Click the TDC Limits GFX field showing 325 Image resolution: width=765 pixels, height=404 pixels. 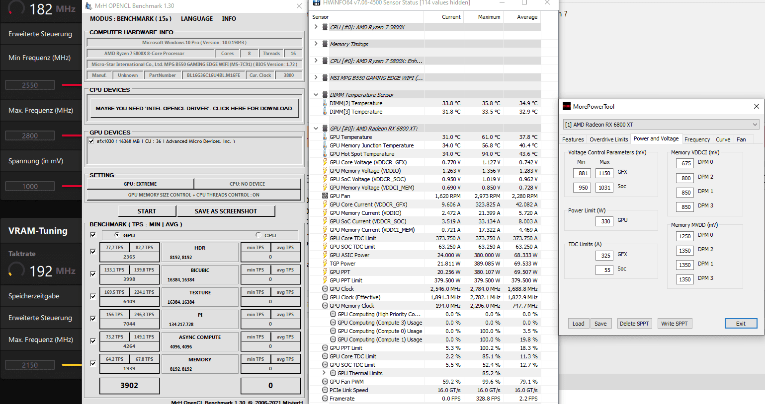tap(605, 256)
